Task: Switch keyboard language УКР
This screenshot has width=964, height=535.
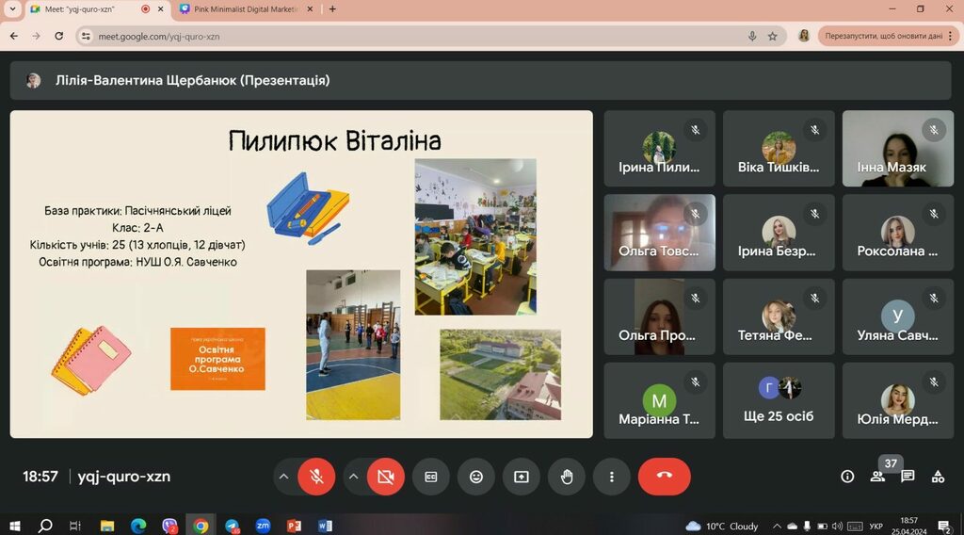Action: pyautogui.click(x=876, y=527)
